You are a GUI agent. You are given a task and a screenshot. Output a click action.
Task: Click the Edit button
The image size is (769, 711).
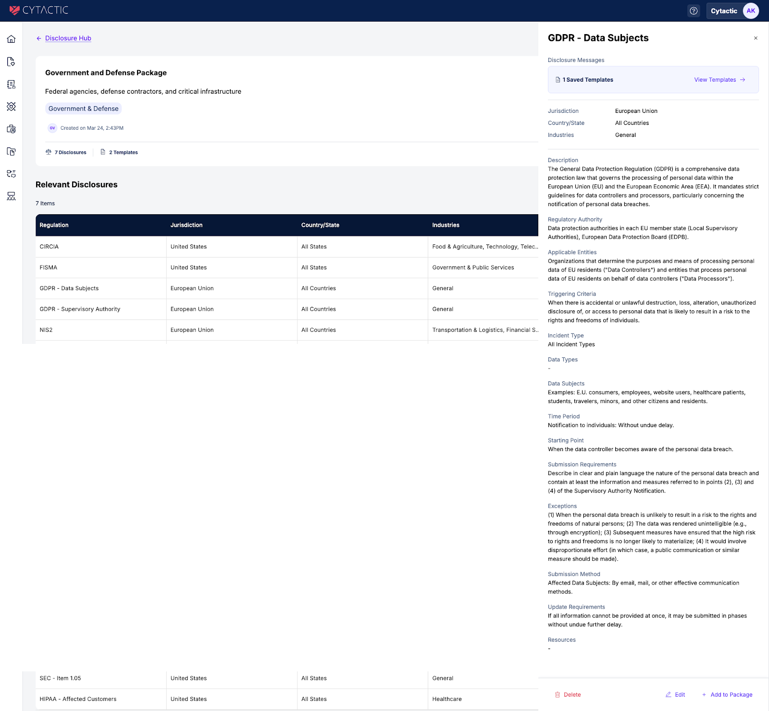coord(675,695)
